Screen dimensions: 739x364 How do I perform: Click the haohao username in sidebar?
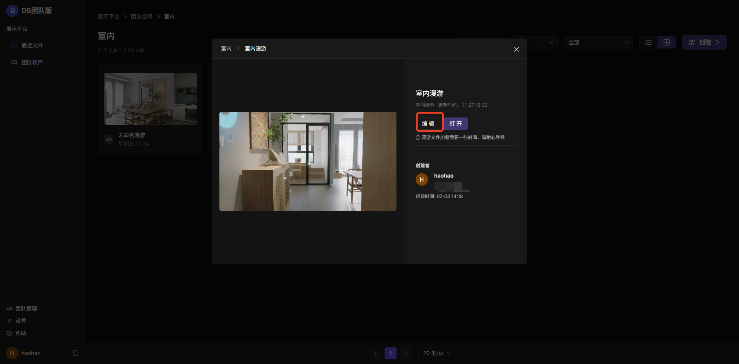(x=31, y=353)
